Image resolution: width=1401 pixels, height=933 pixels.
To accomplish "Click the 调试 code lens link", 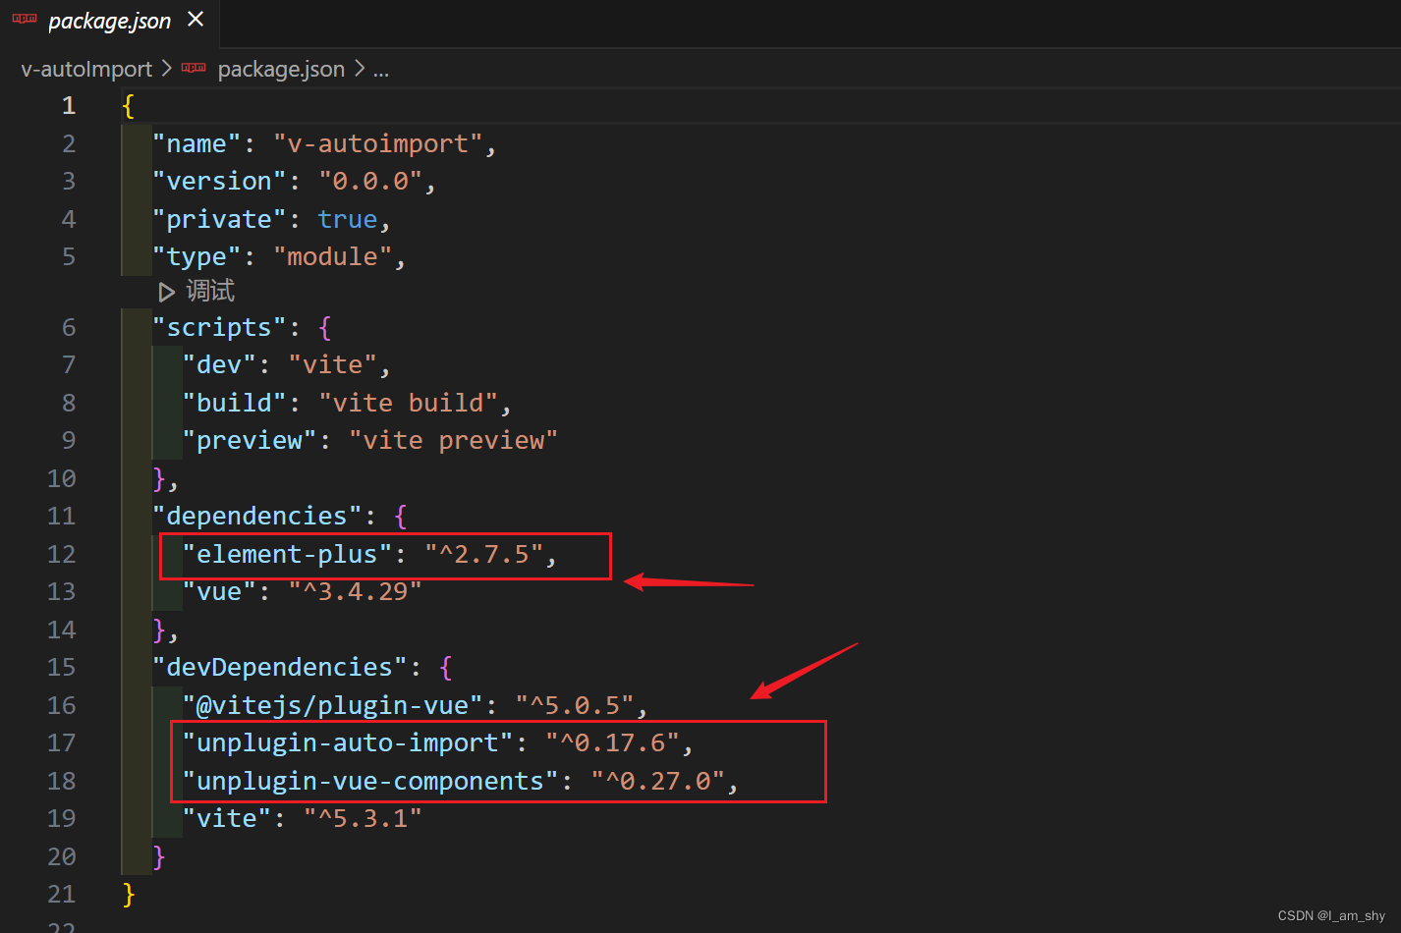I will 210,291.
